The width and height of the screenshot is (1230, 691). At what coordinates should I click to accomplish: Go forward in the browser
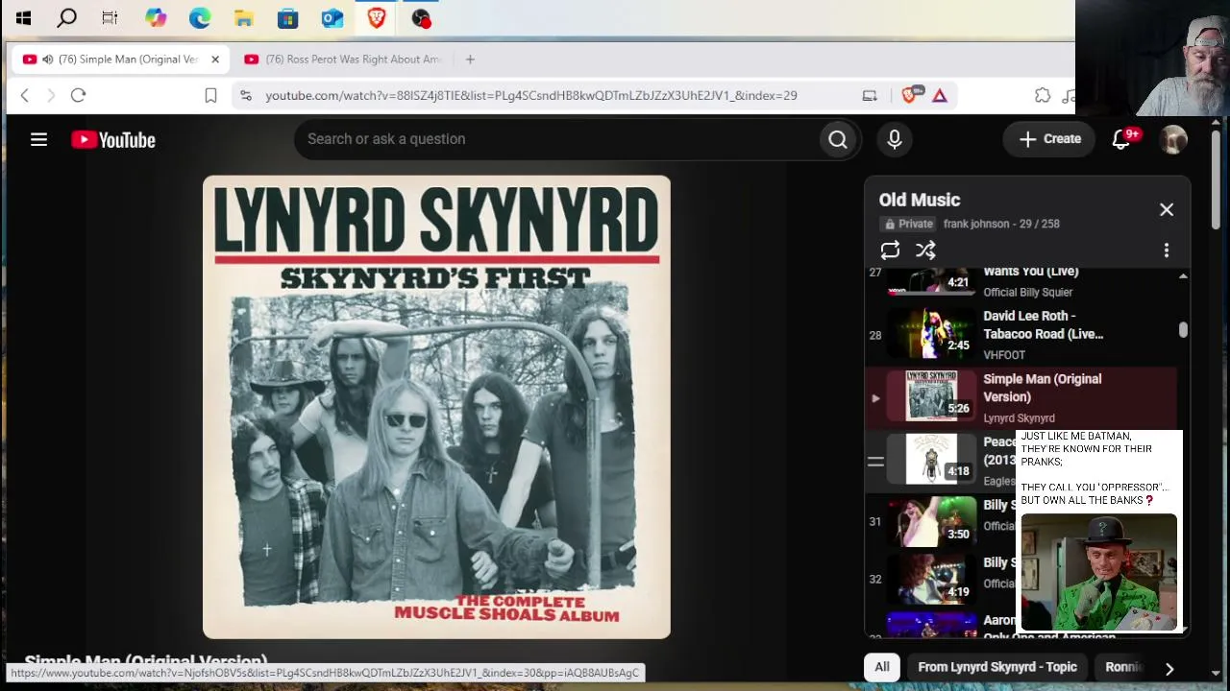pos(51,95)
